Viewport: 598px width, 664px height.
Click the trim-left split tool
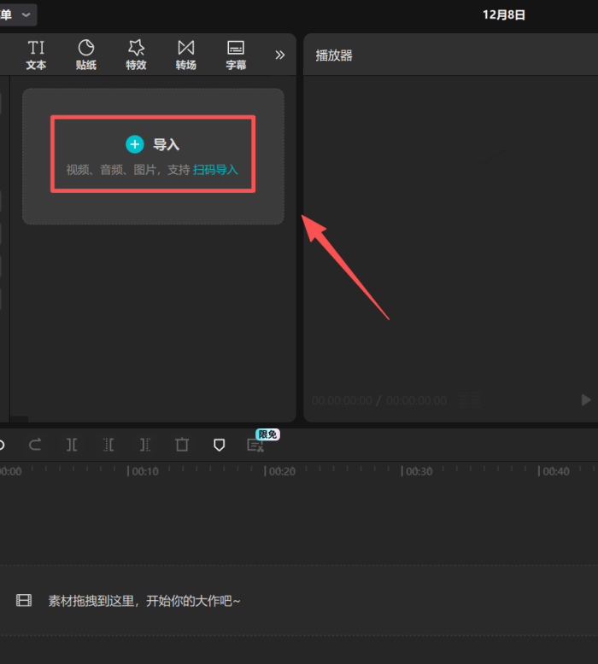click(108, 445)
